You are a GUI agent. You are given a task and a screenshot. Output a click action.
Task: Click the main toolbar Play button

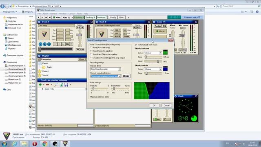[39, 17]
